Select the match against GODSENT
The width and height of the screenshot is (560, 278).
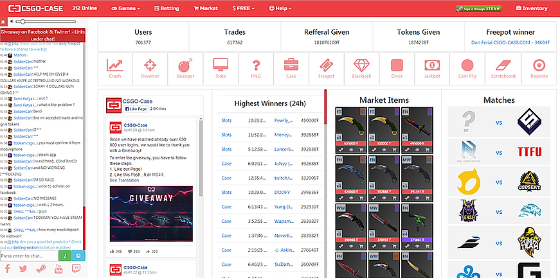point(499,182)
